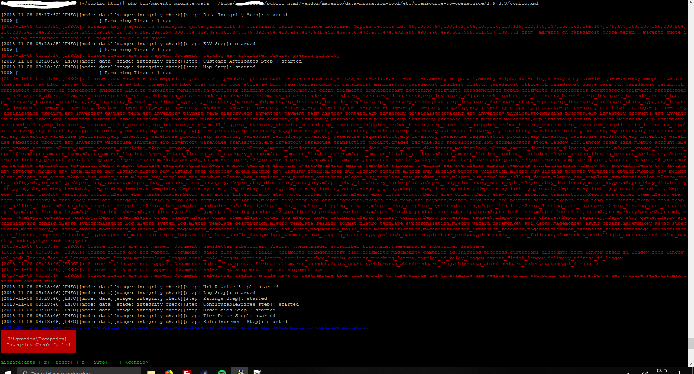
Task: Click the 'Foreign key' constraint error line
Action: [x=344, y=32]
